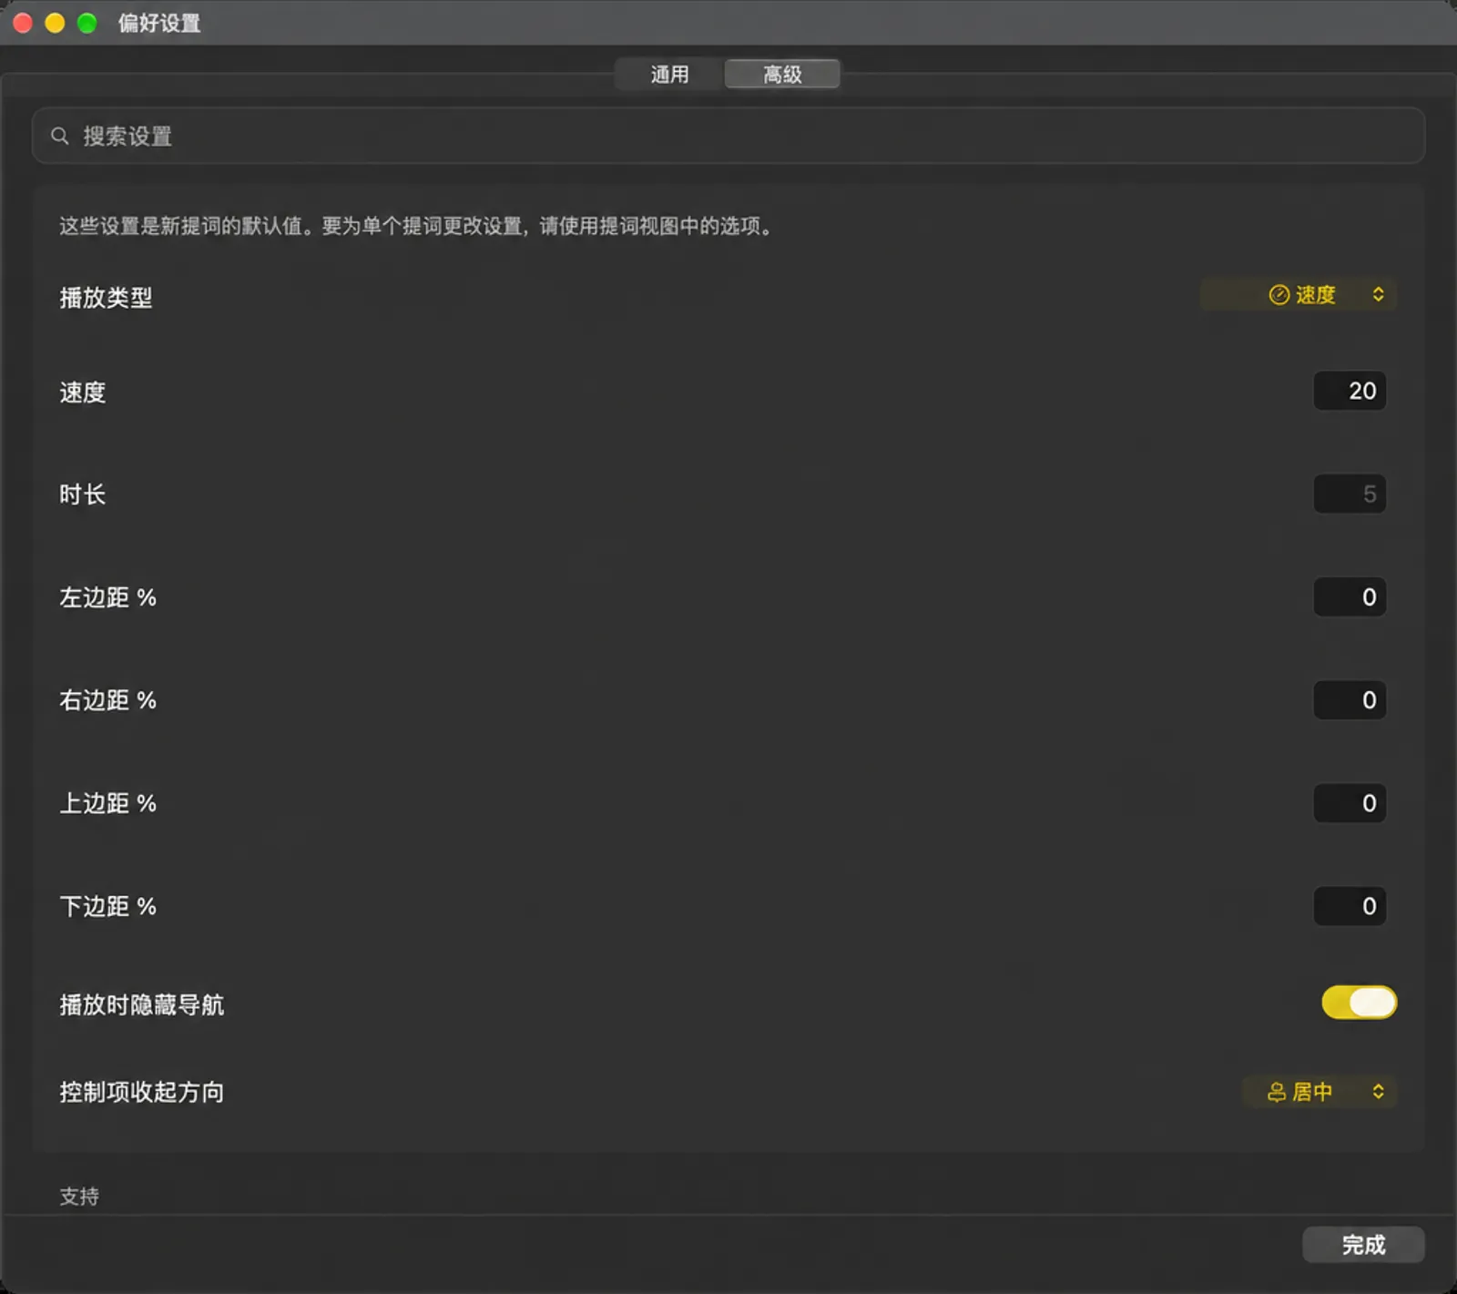Click the 偏好设置 window title
This screenshot has height=1294, width=1457.
[159, 23]
